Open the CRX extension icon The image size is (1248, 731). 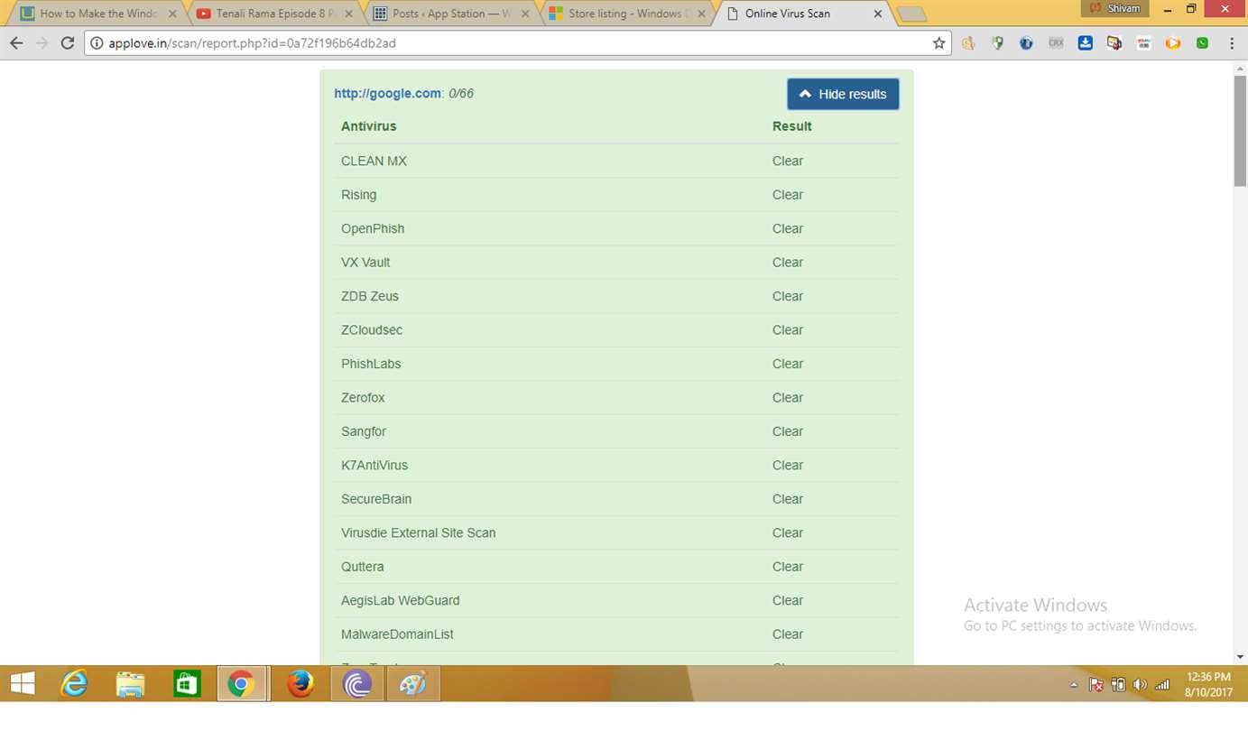[x=1055, y=42]
